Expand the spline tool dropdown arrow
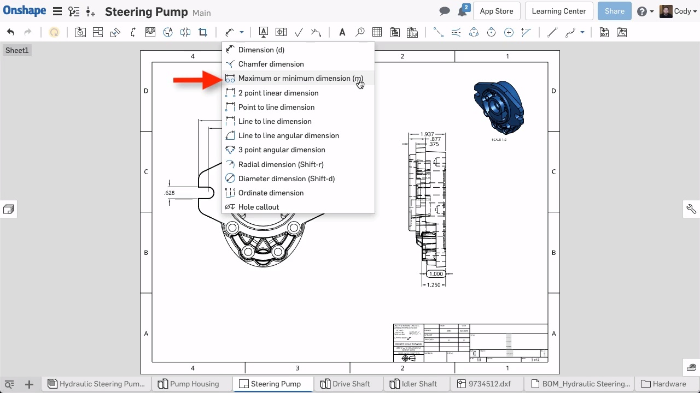The width and height of the screenshot is (700, 393). tap(582, 33)
